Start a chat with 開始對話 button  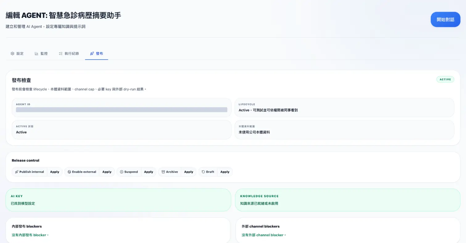click(x=445, y=19)
